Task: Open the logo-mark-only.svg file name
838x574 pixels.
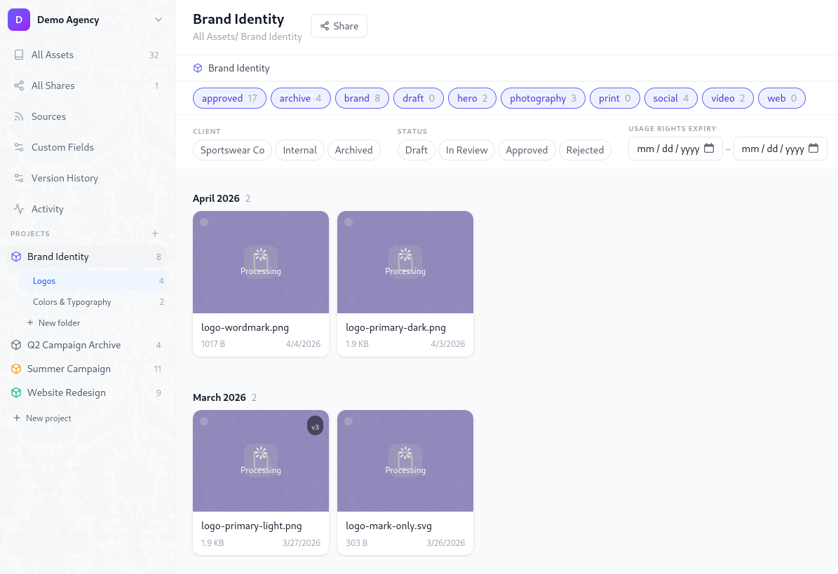Action: (x=388, y=526)
